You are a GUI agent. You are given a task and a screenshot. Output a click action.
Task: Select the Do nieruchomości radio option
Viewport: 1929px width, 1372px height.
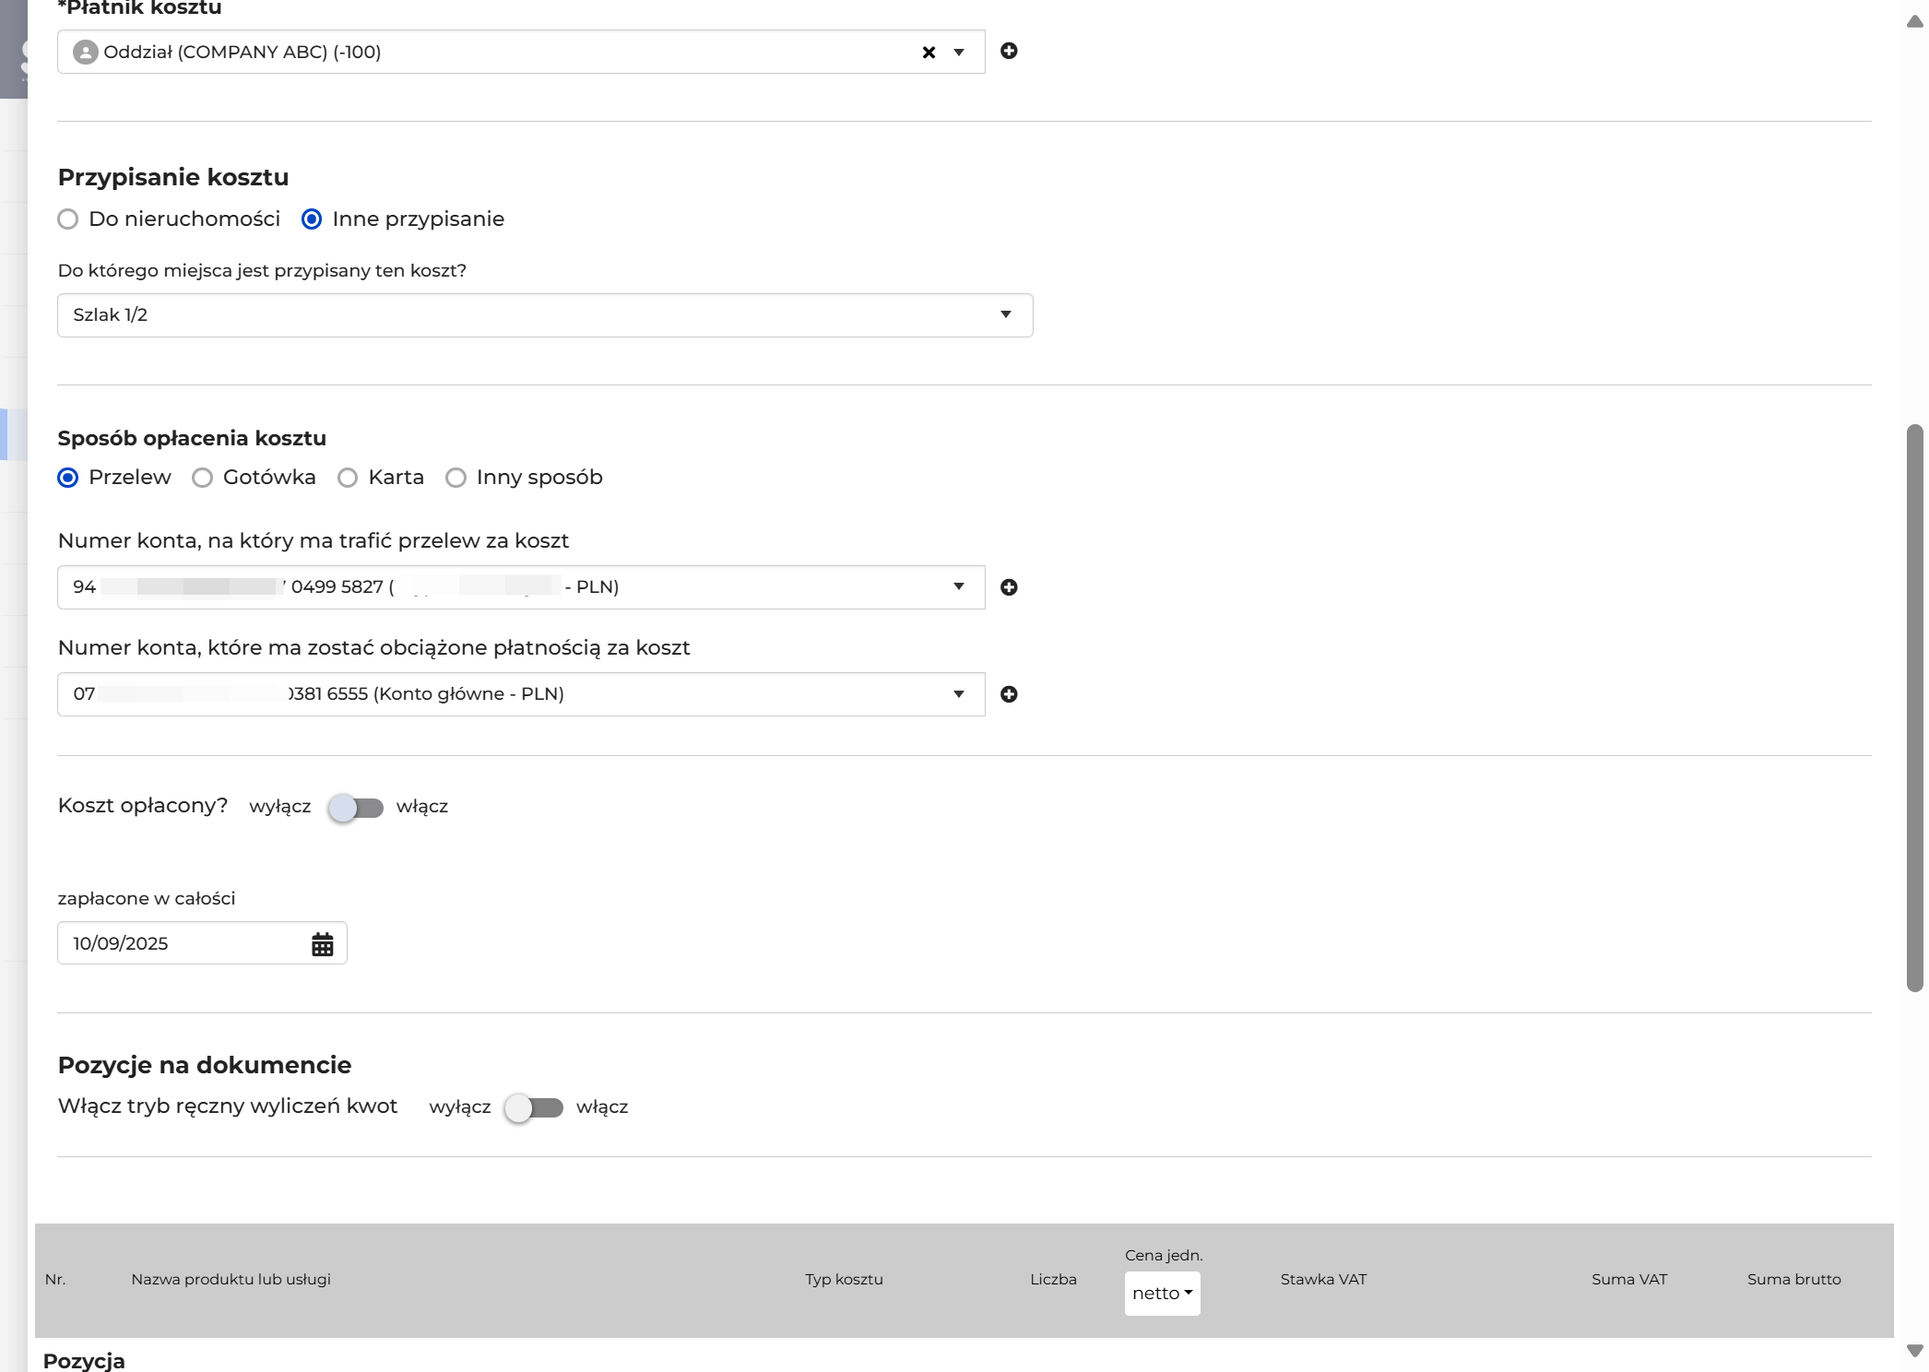tap(67, 219)
